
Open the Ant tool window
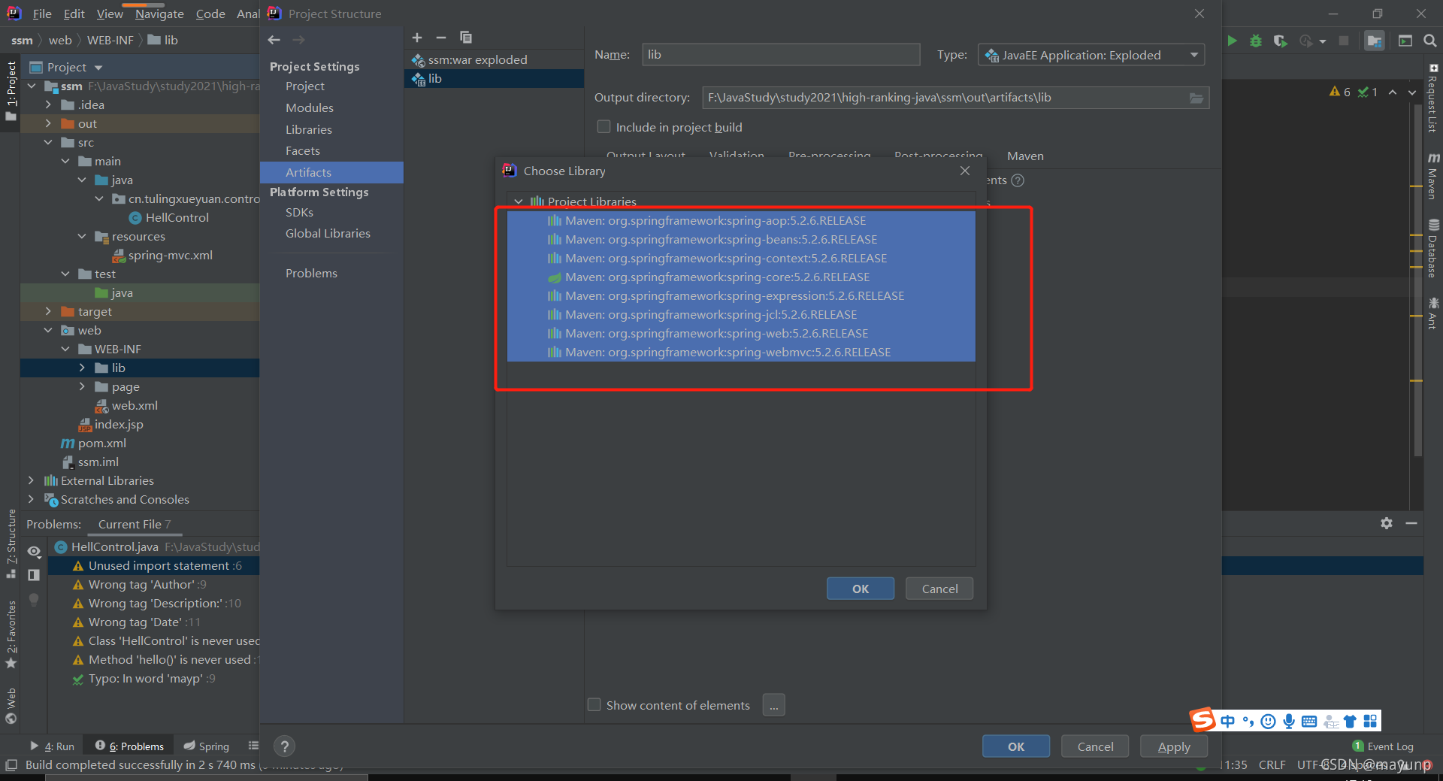point(1433,313)
